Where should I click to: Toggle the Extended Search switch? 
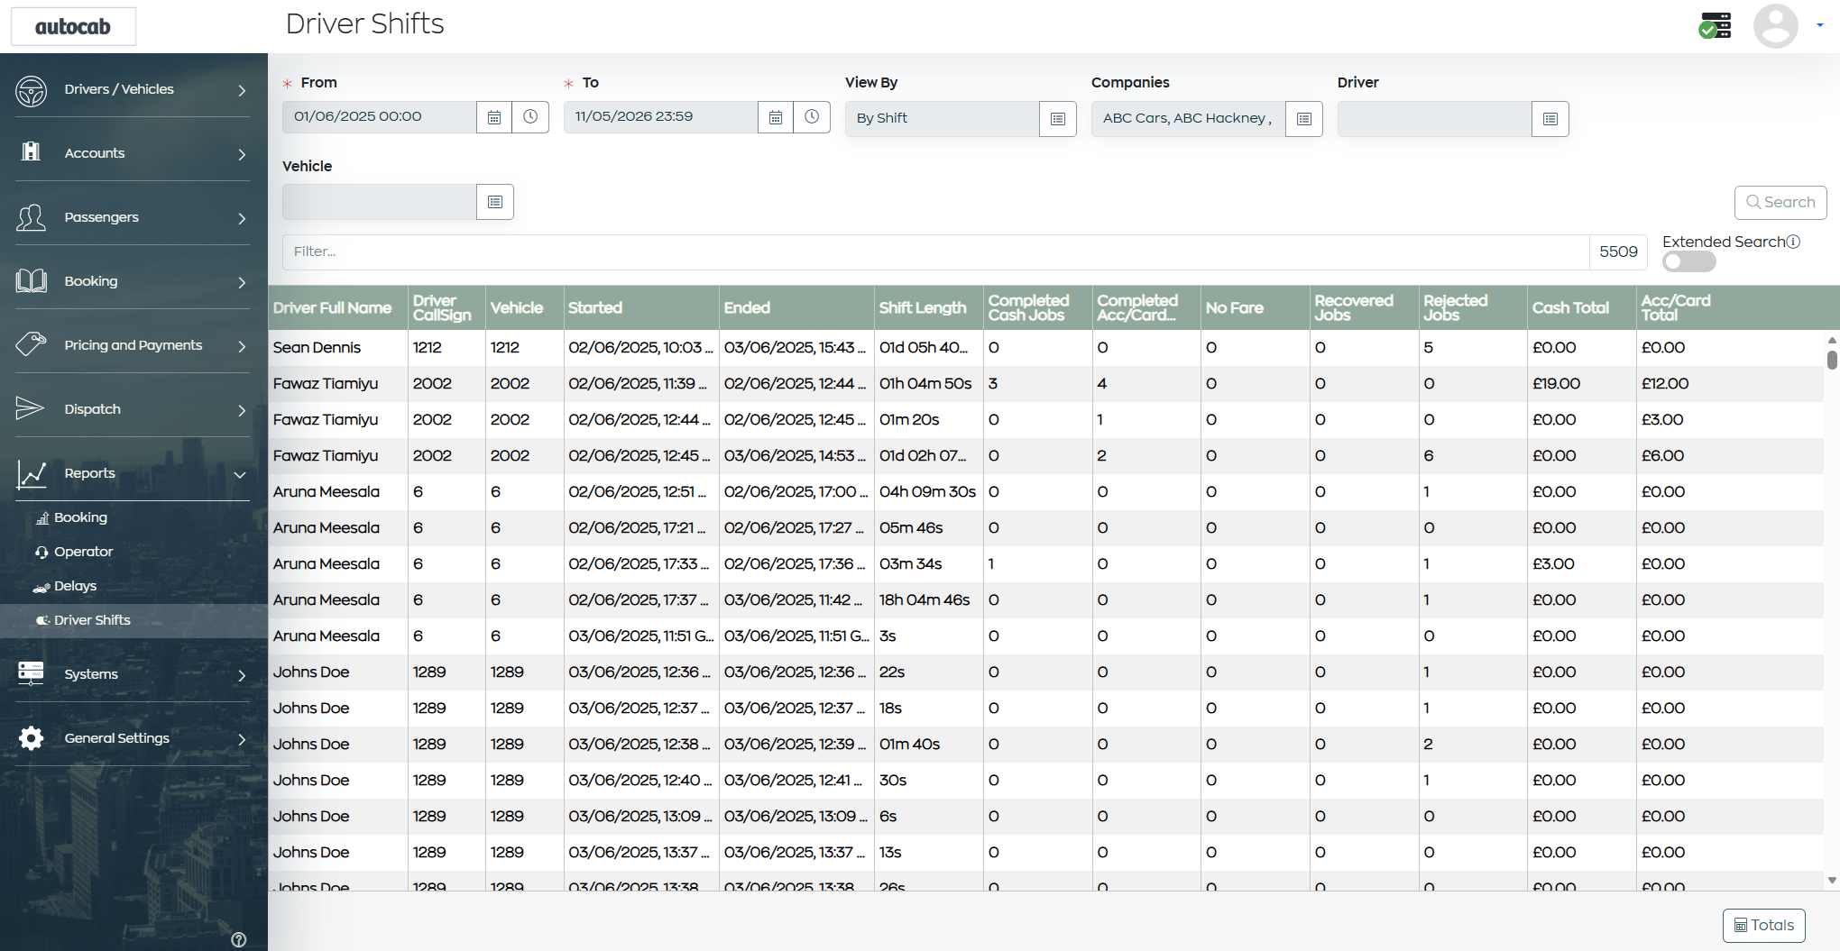[1689, 261]
